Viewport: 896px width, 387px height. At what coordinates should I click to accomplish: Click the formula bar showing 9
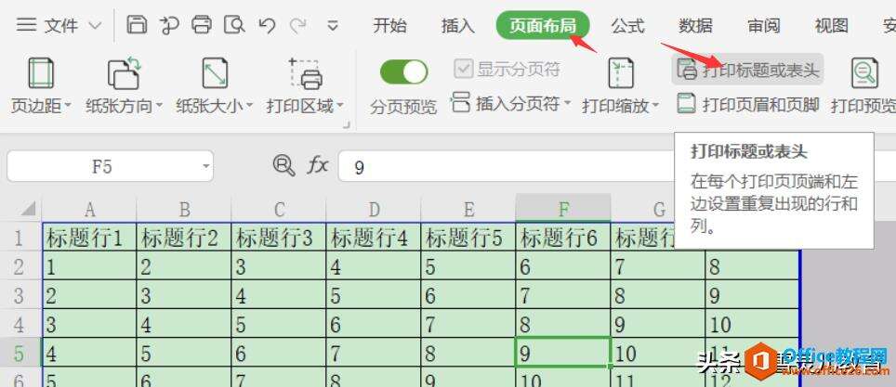[x=506, y=167]
